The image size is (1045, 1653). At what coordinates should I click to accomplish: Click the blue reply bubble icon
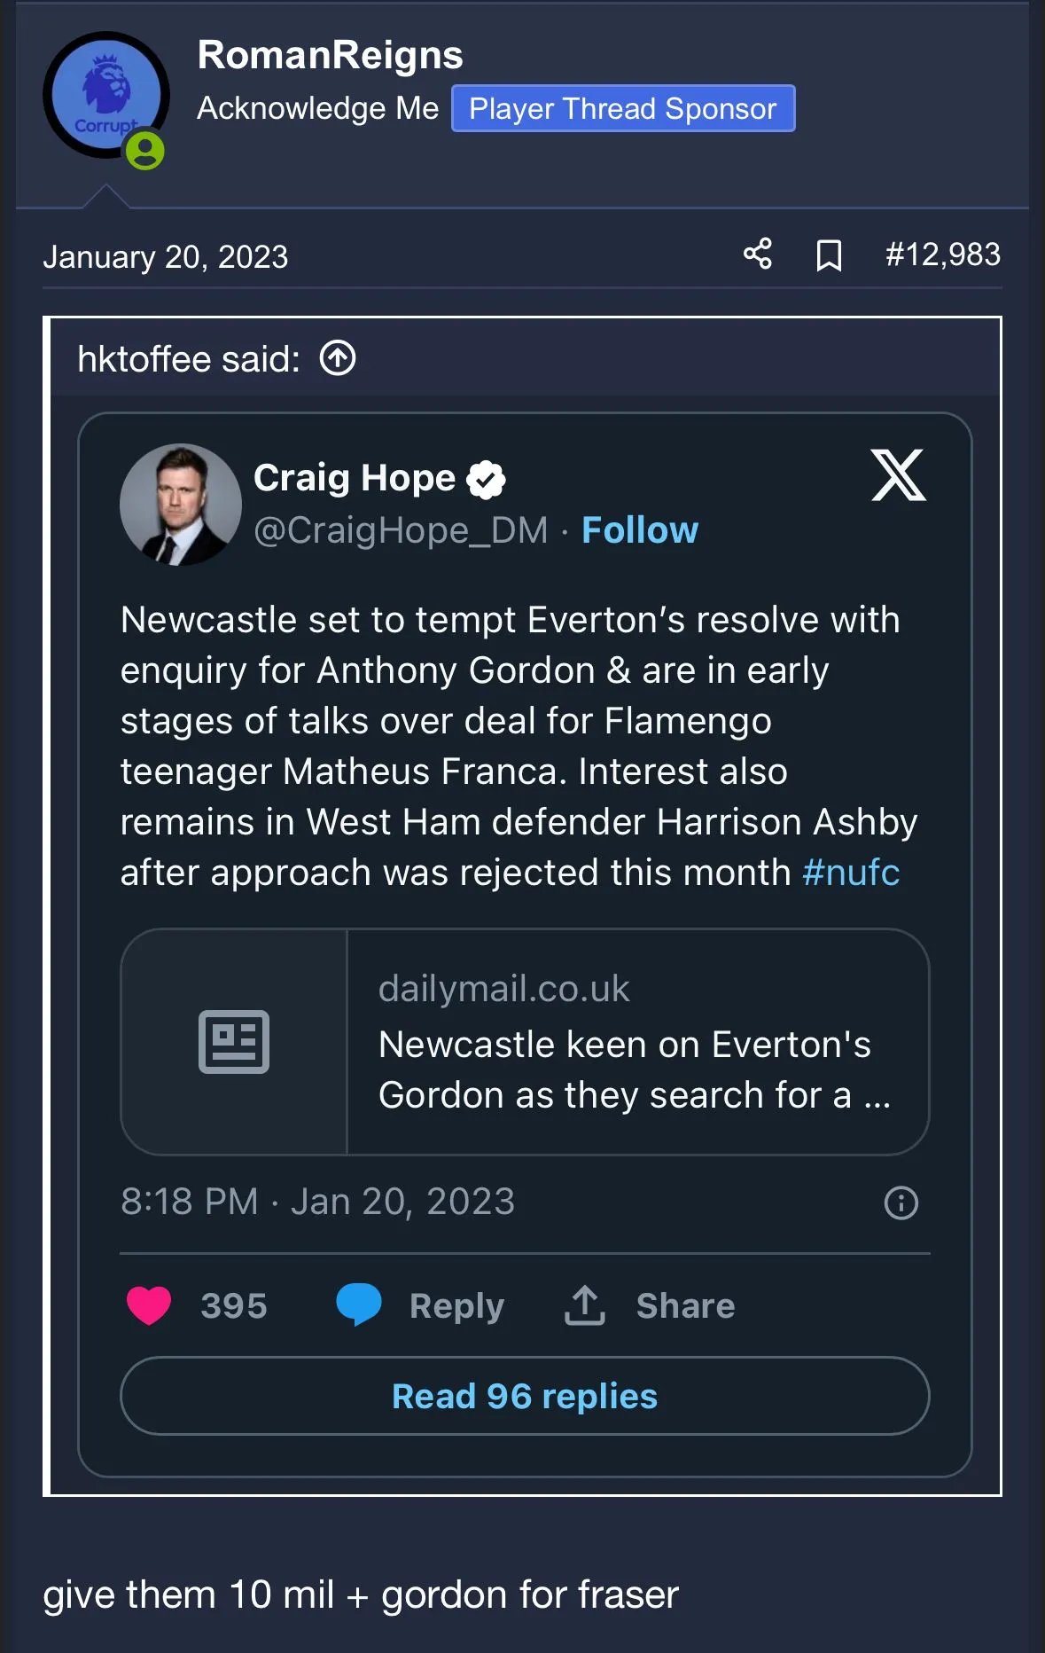click(359, 1305)
